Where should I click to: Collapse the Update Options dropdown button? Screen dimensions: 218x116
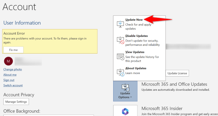[x=125, y=91]
